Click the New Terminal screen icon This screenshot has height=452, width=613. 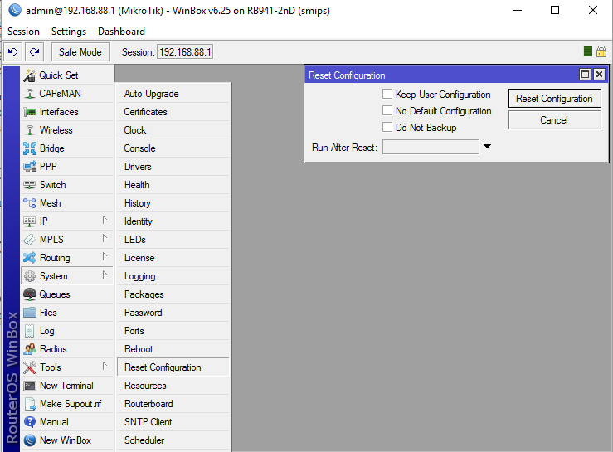[x=30, y=386]
